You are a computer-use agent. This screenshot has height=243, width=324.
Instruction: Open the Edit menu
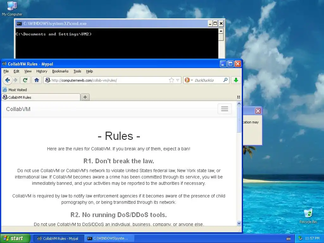coord(16,71)
